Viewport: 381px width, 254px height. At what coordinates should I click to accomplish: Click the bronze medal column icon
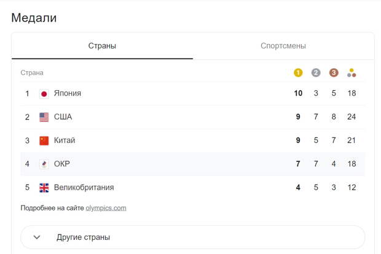click(334, 72)
